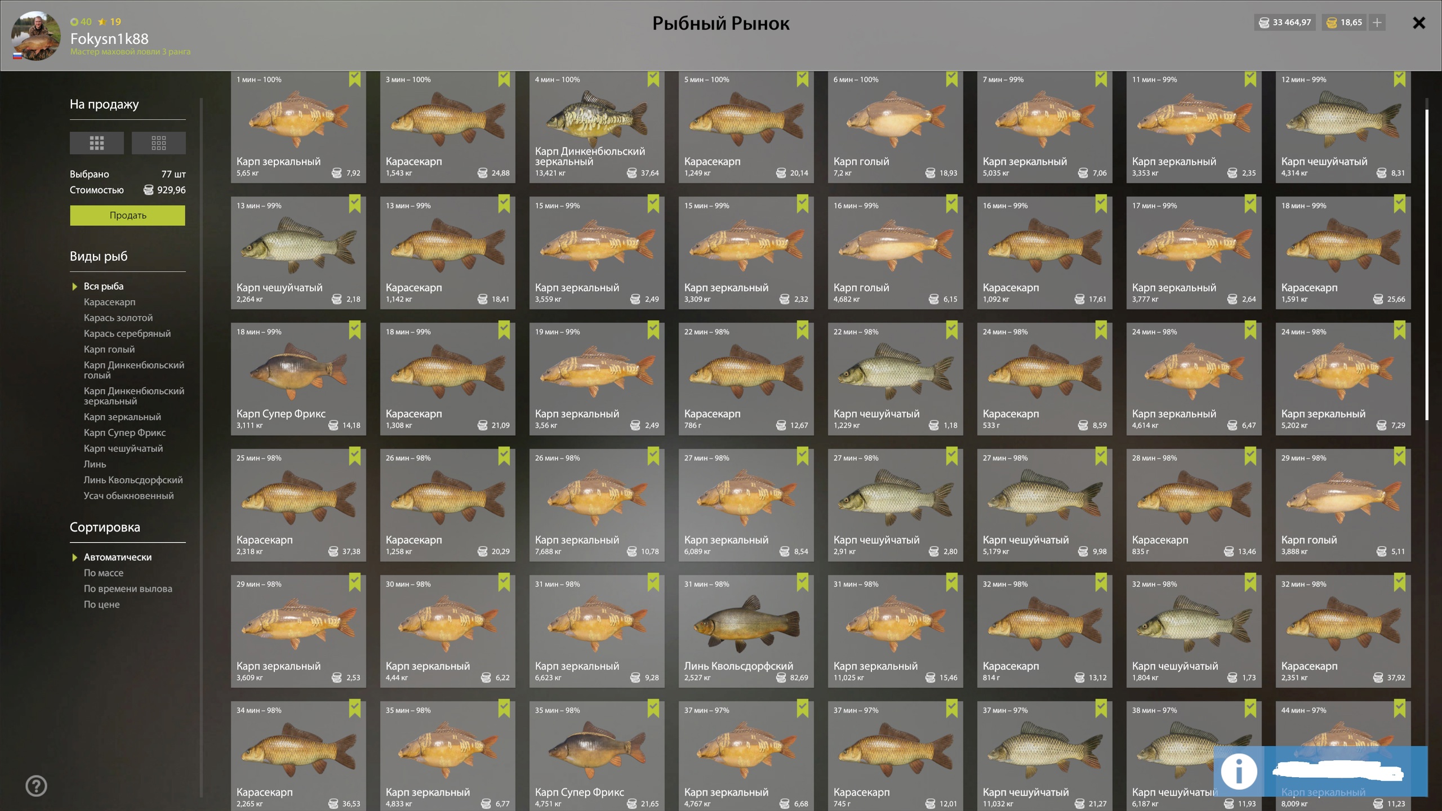Filter by Карп зеркальный species
This screenshot has height=811, width=1442.
click(x=122, y=417)
